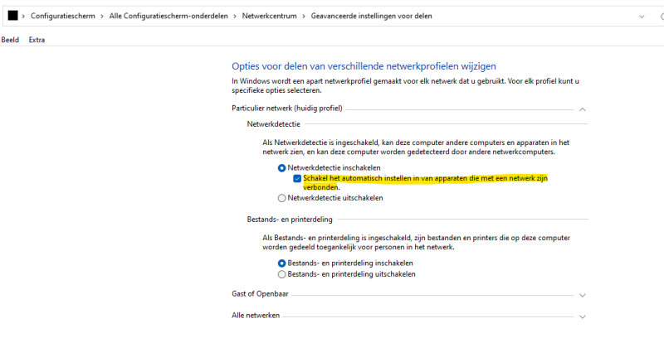Expand the Gast of Openbaar section chevron
Viewport: 664px width, 338px height.
click(583, 295)
